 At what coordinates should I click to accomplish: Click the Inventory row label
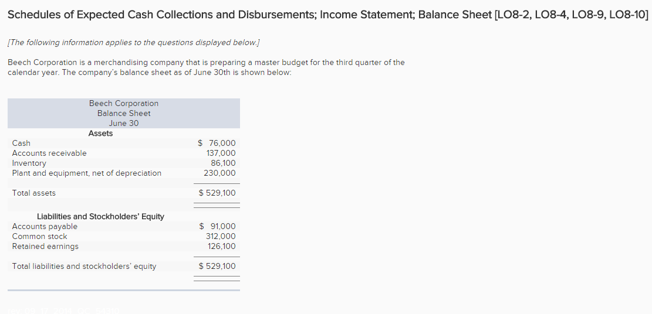29,163
